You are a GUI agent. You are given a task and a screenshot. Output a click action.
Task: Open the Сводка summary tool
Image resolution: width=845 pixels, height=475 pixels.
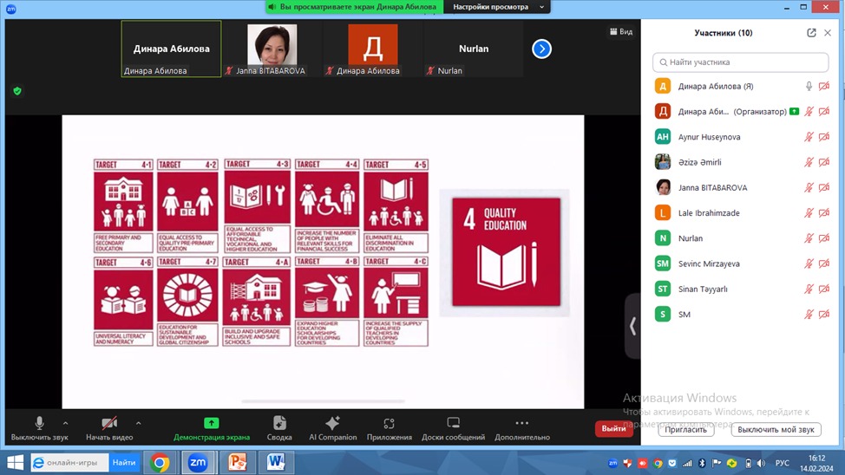click(279, 429)
